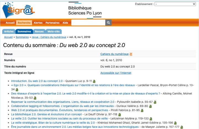Open 'Web 2.0 et pratiques documentaires' article
This screenshot has height=129, width=199.
pos(59,110)
